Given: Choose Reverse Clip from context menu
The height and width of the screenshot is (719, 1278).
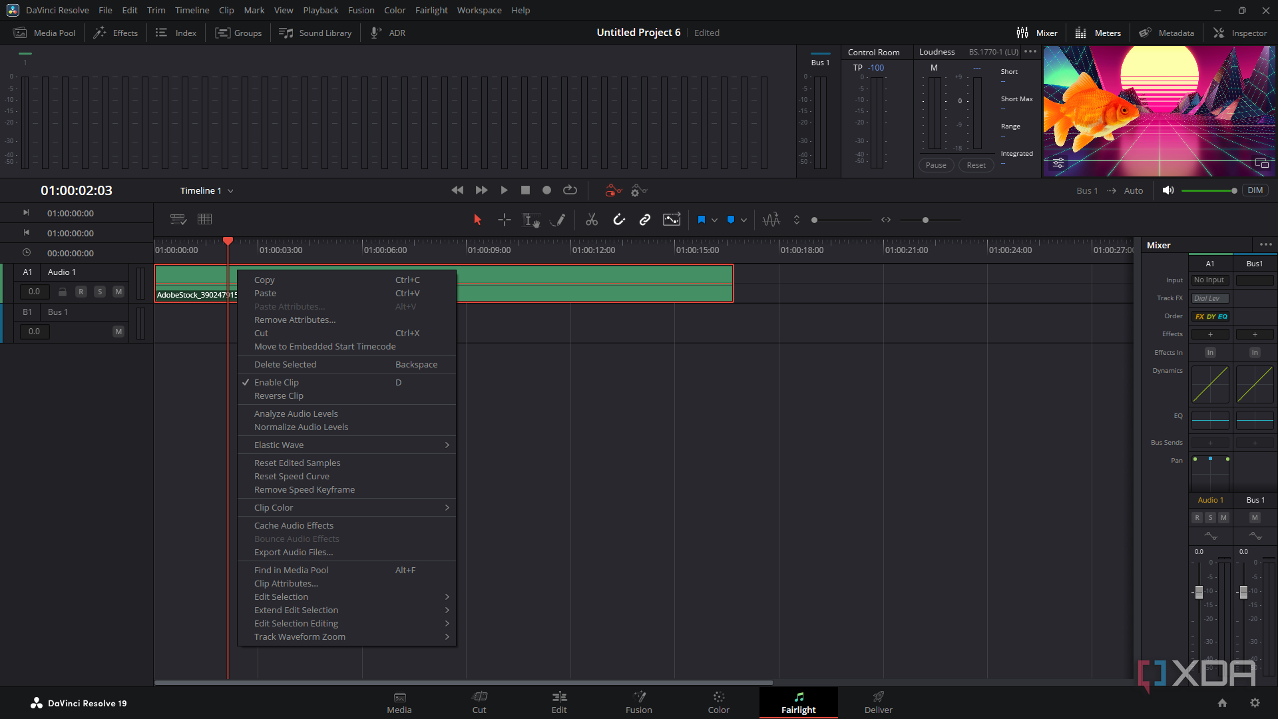Looking at the screenshot, I should [x=347, y=395].
